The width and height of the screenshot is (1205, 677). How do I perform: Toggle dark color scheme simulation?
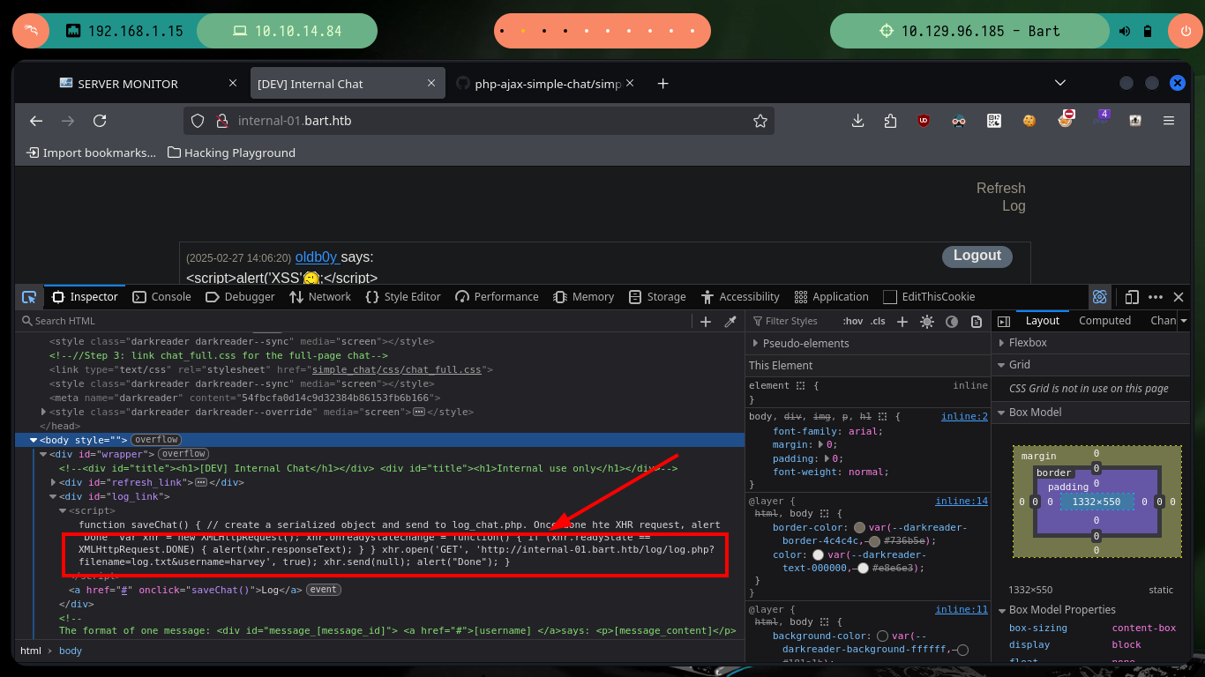click(952, 322)
